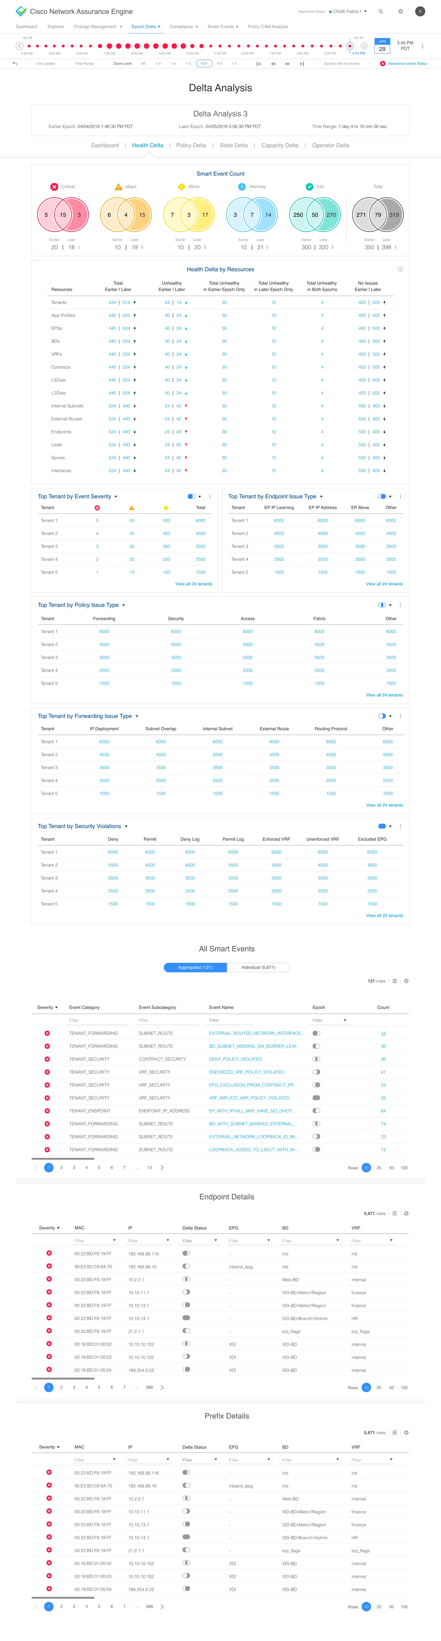The height and width of the screenshot is (1641, 441).
Task: Skip to the first epoch
Action: tap(258, 64)
